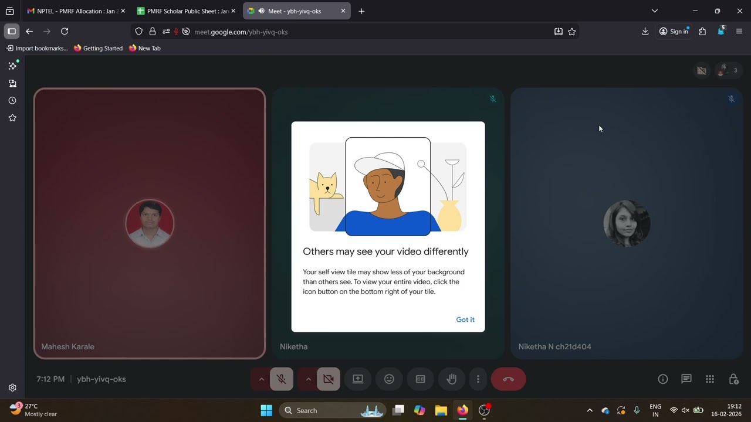Open the History sidebar clock icon

pos(12,101)
